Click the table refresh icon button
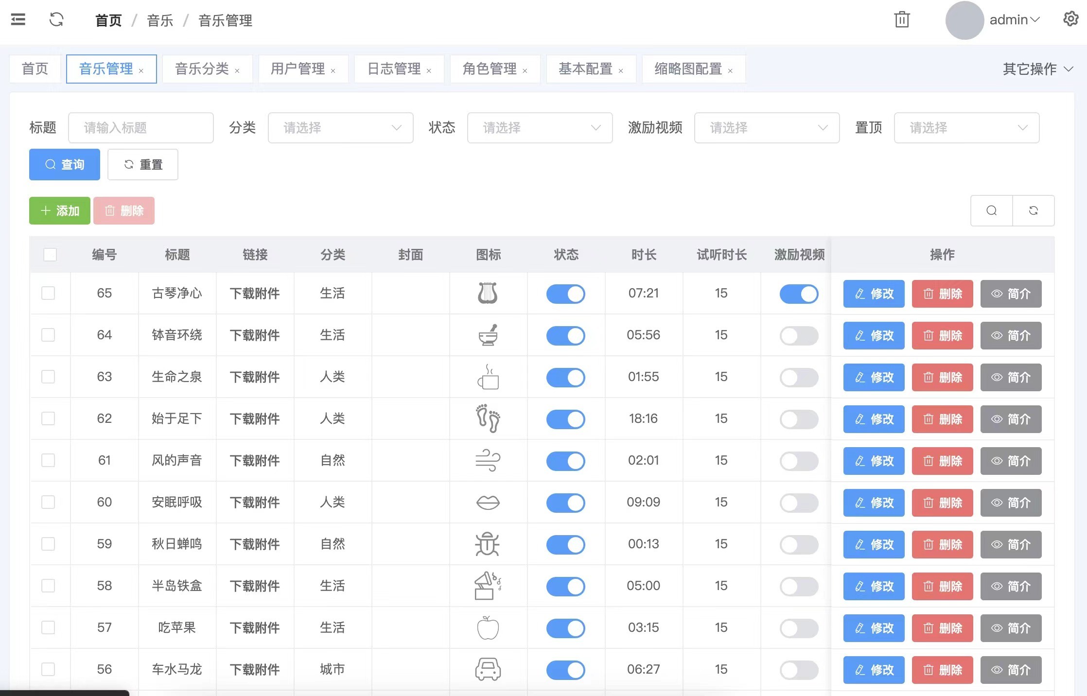This screenshot has height=696, width=1087. coord(1034,210)
